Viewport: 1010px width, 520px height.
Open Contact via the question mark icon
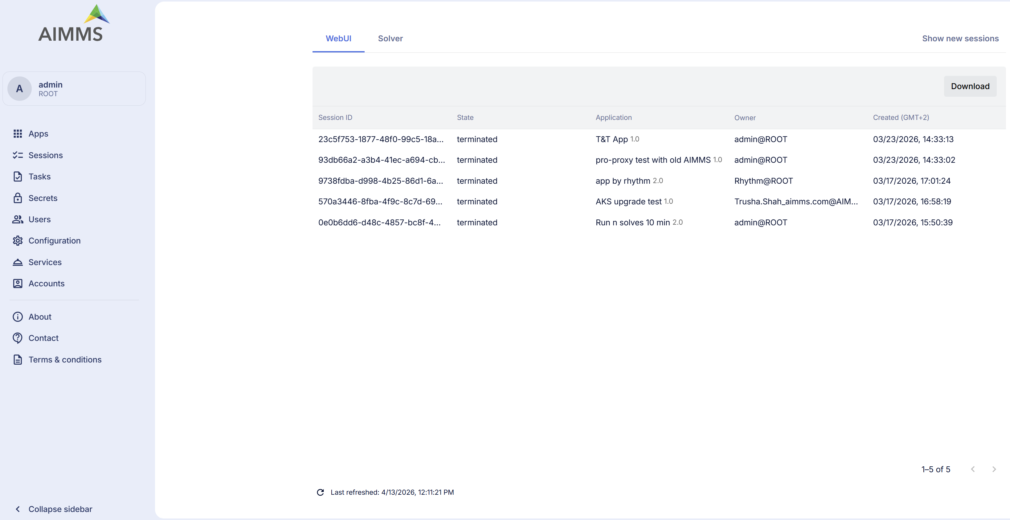click(18, 338)
